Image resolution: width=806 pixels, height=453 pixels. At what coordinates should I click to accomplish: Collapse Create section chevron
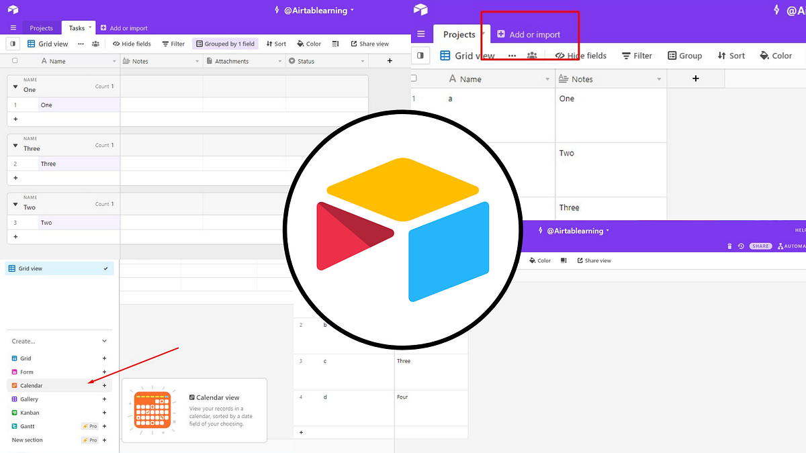(104, 341)
